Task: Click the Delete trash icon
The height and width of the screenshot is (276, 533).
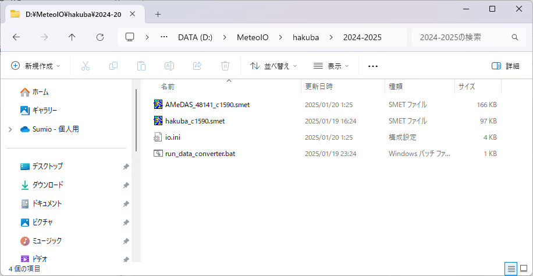Action: click(x=225, y=66)
